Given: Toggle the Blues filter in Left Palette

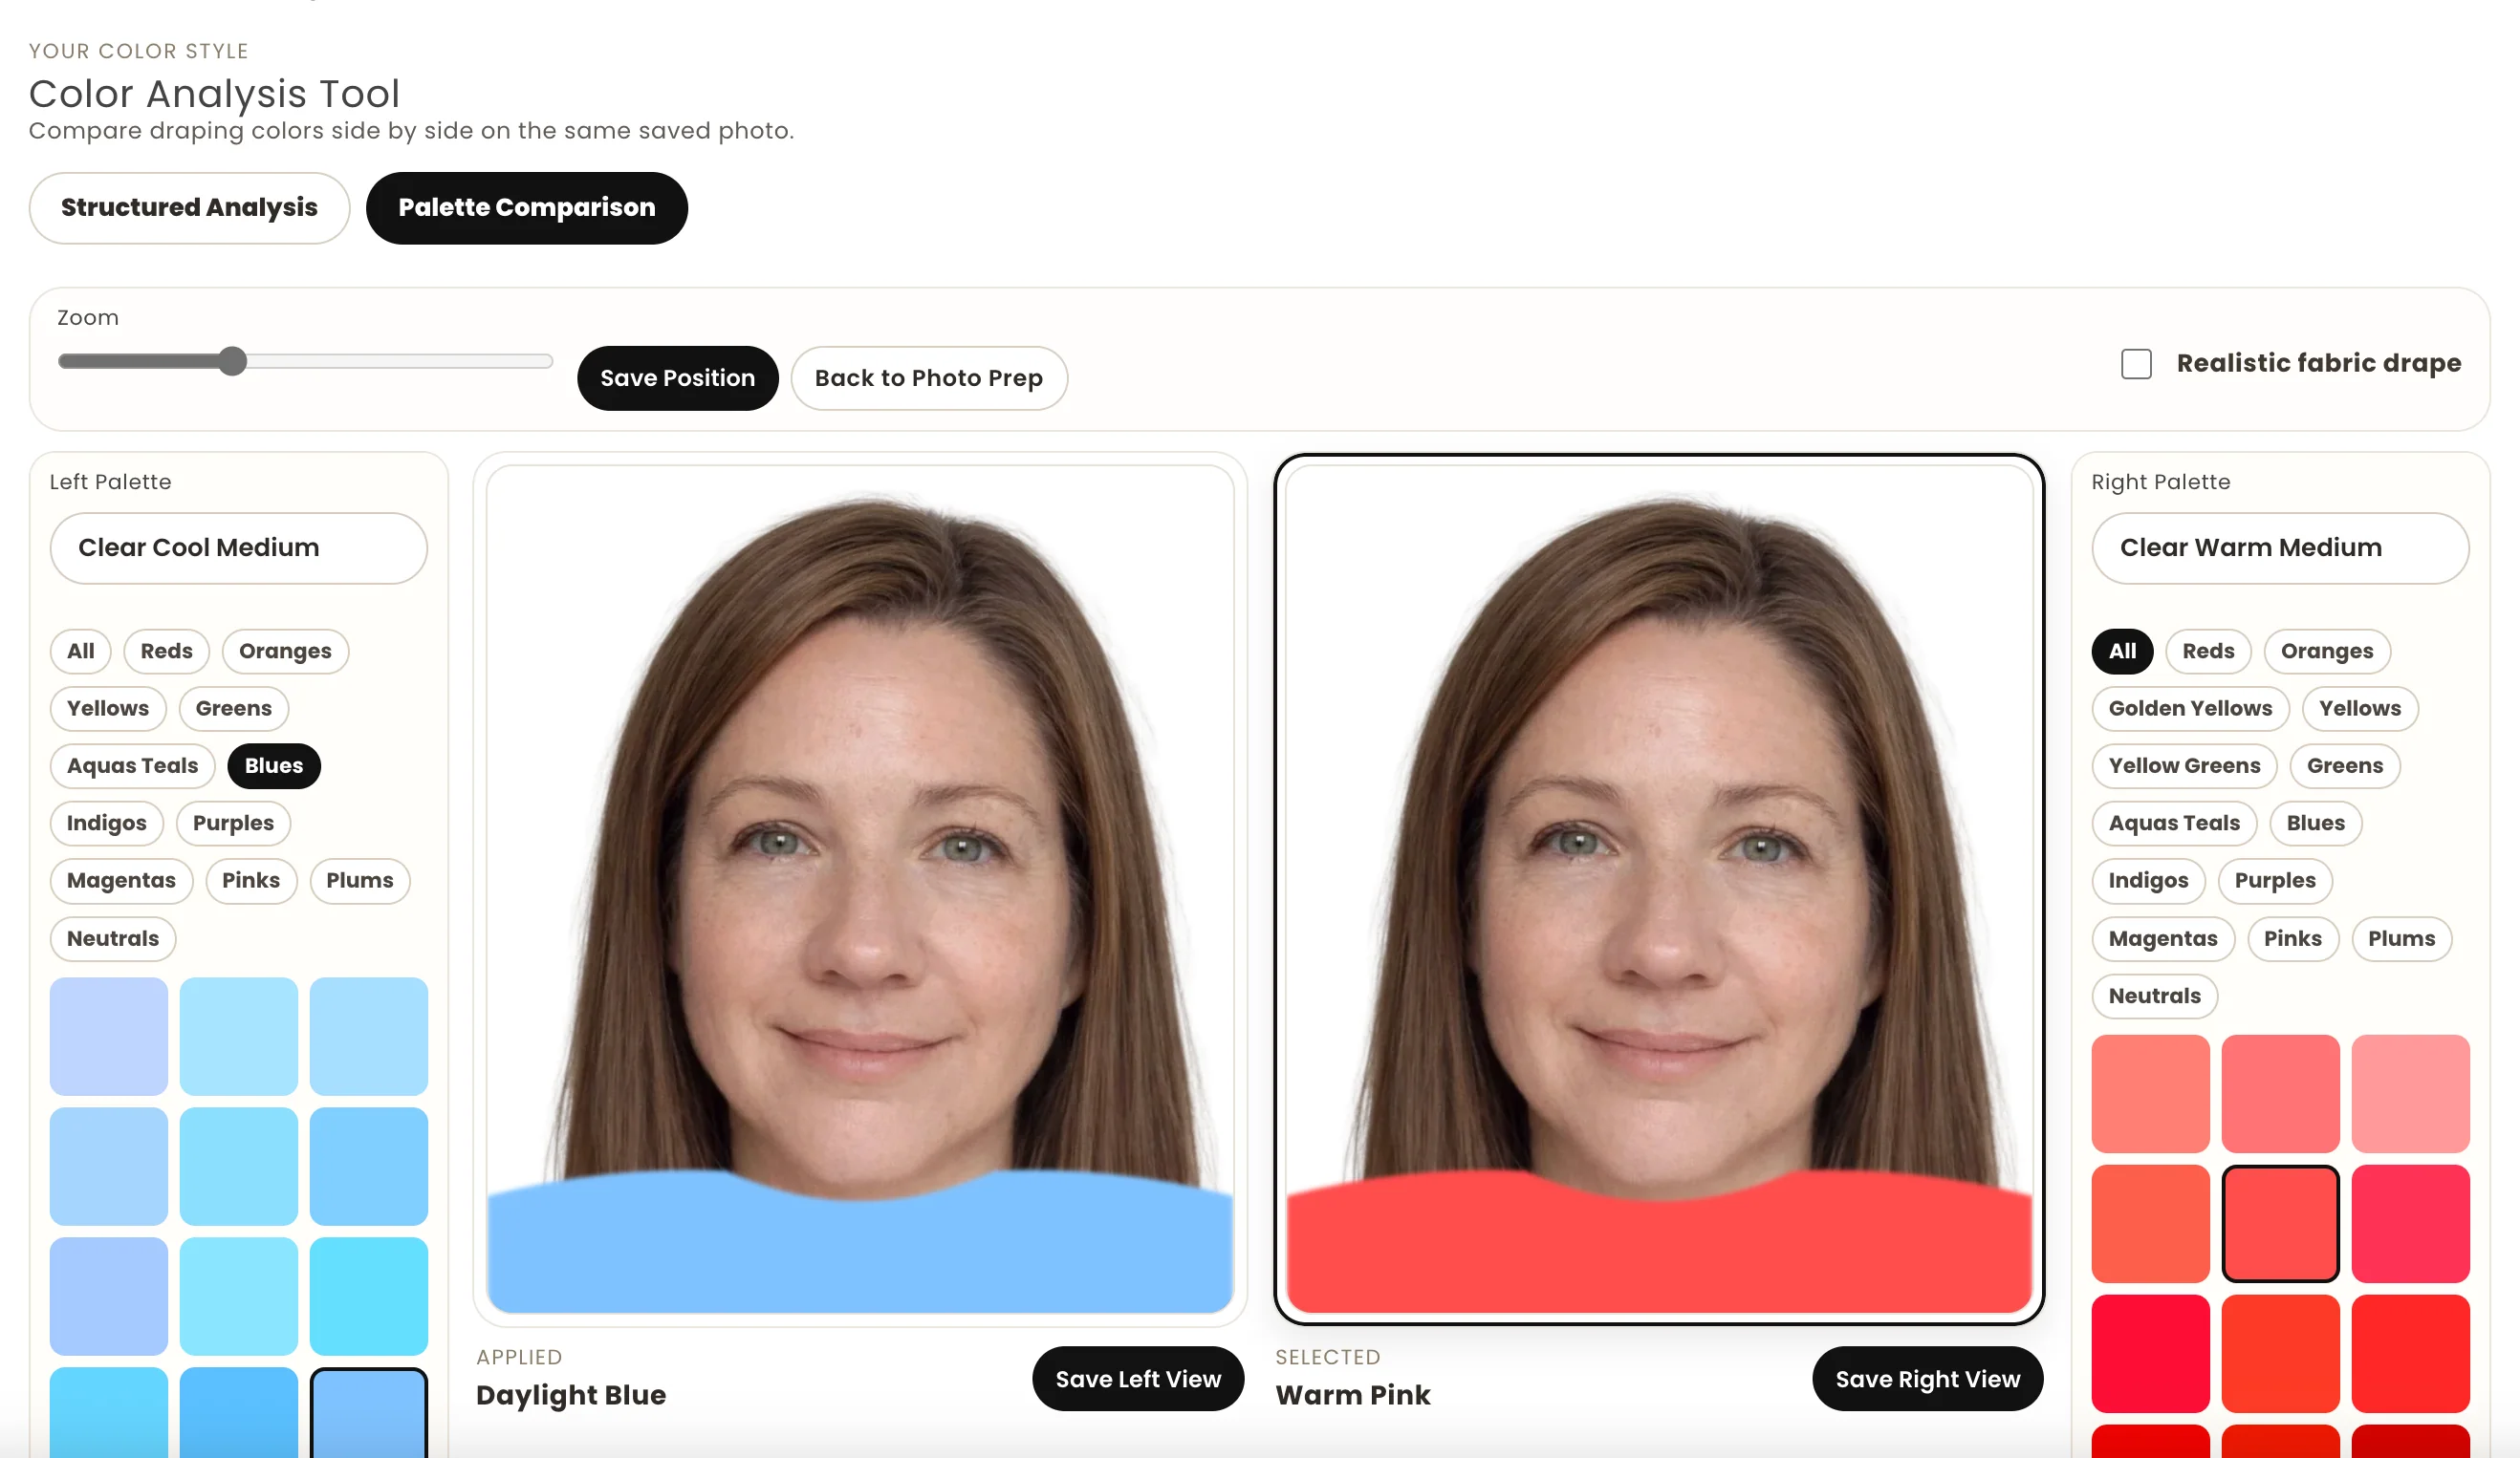Looking at the screenshot, I should pos(274,765).
